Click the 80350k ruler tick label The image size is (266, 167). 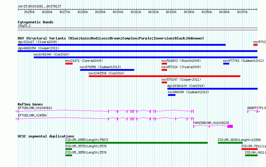[207, 12]
